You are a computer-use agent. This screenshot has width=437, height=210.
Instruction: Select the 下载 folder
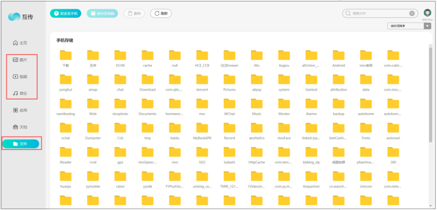66,59
